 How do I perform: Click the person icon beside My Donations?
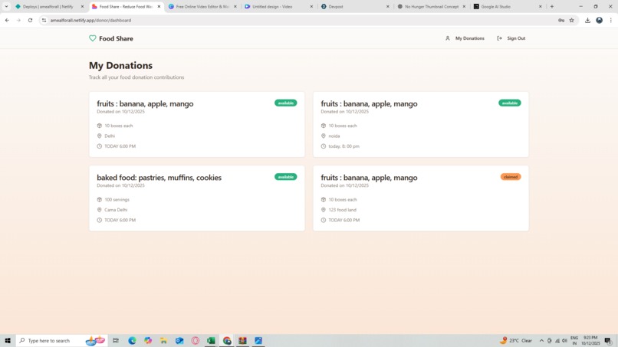pos(447,38)
